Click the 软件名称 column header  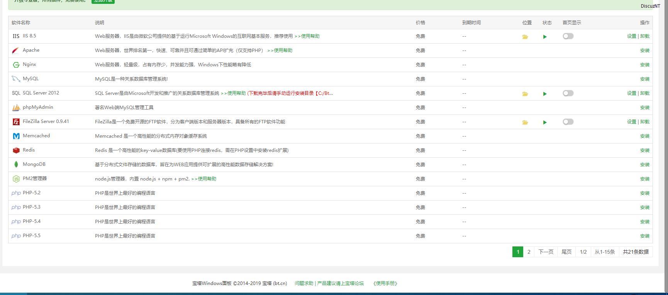pyautogui.click(x=21, y=23)
